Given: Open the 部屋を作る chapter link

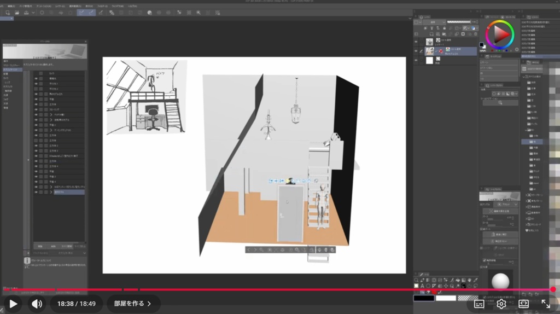Looking at the screenshot, I should (x=132, y=304).
